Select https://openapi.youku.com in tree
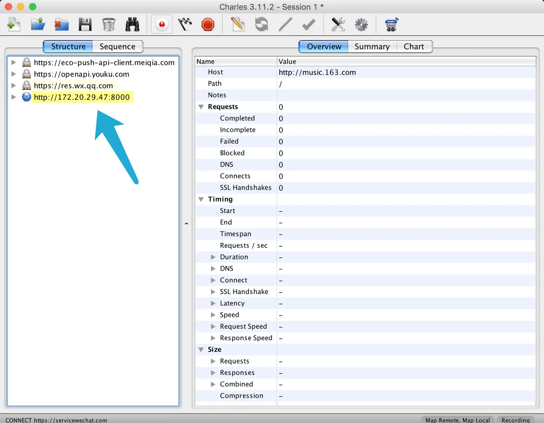544x423 pixels. coord(82,74)
